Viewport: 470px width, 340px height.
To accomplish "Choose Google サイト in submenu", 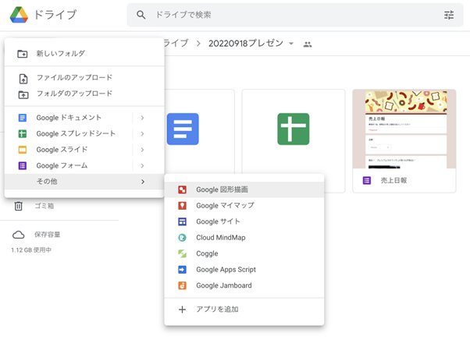I will tap(244, 221).
